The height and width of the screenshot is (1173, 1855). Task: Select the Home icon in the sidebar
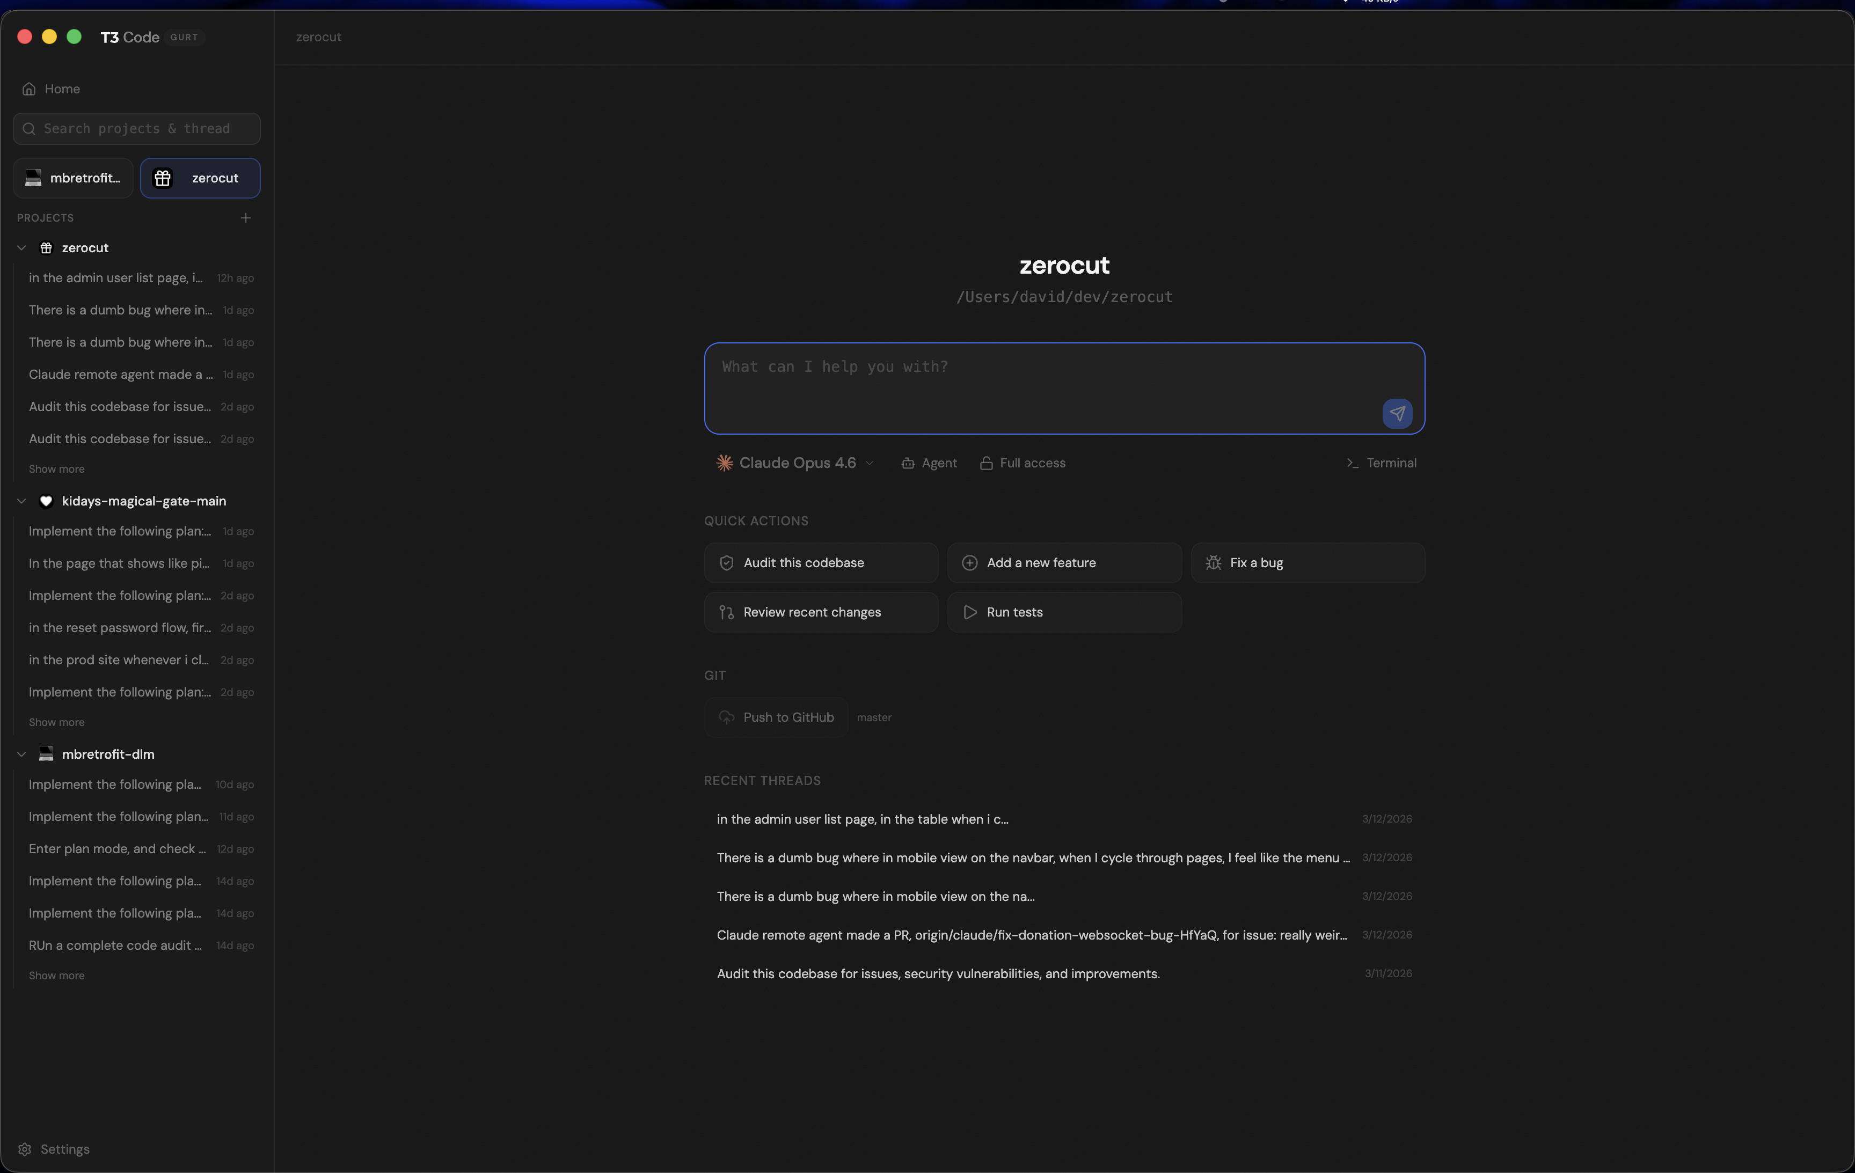(x=28, y=89)
